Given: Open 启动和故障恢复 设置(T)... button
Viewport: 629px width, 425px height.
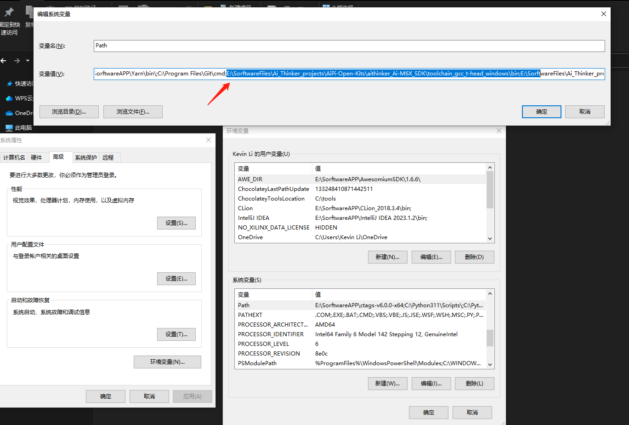Looking at the screenshot, I should click(176, 334).
